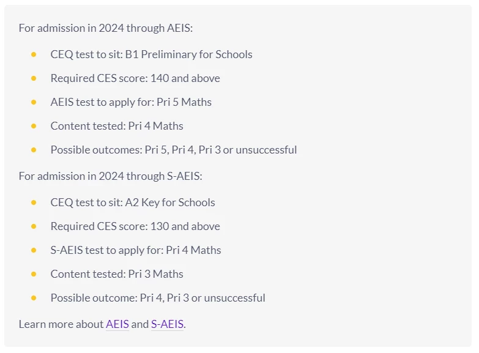Click the 'For admission in 2024 through S-AEIS:' heading
Image resolution: width=479 pixels, height=353 pixels.
[x=111, y=176]
